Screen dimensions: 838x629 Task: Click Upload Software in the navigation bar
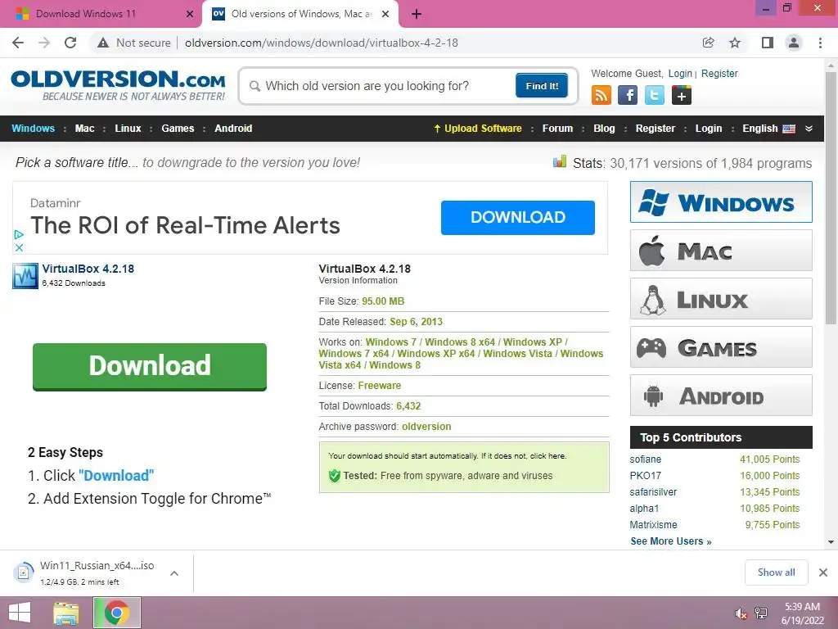pyautogui.click(x=478, y=129)
